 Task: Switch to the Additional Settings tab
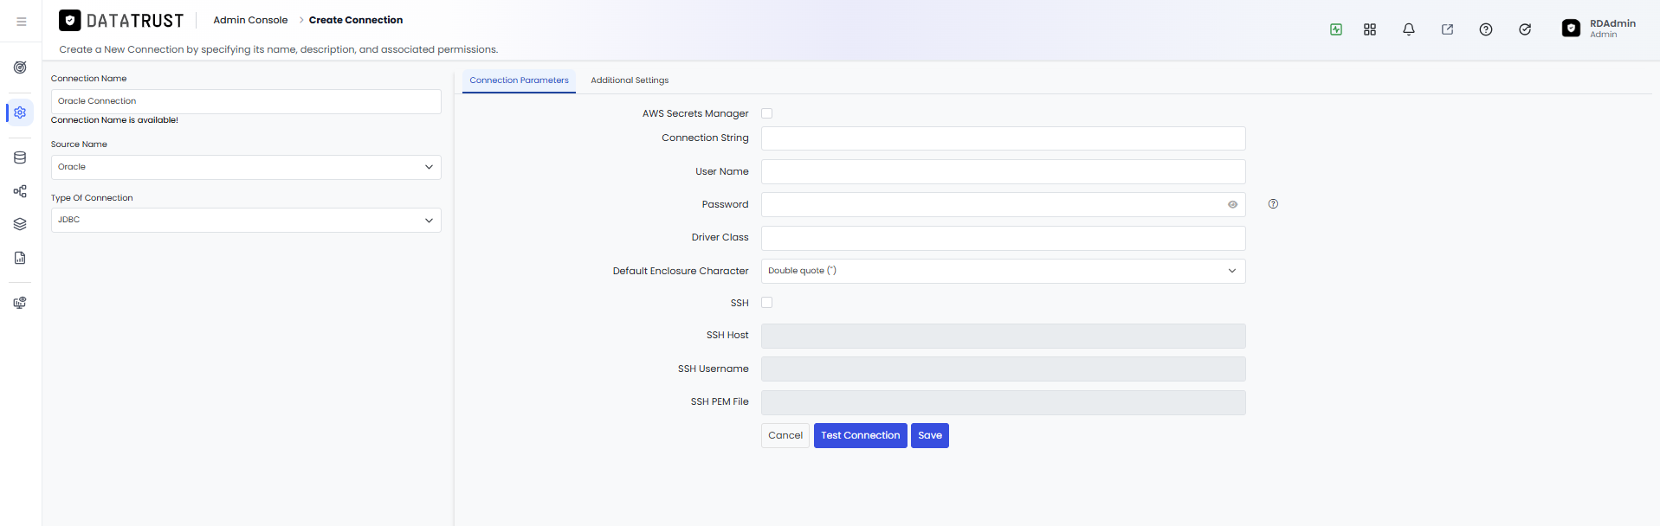630,80
